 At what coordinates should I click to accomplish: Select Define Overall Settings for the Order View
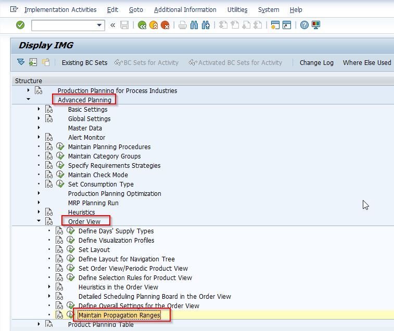coord(138,306)
